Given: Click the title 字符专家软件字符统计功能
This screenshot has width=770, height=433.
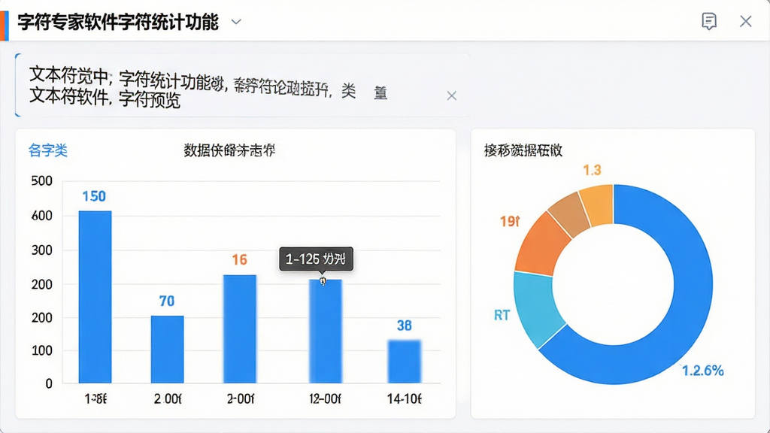Looking at the screenshot, I should [118, 22].
